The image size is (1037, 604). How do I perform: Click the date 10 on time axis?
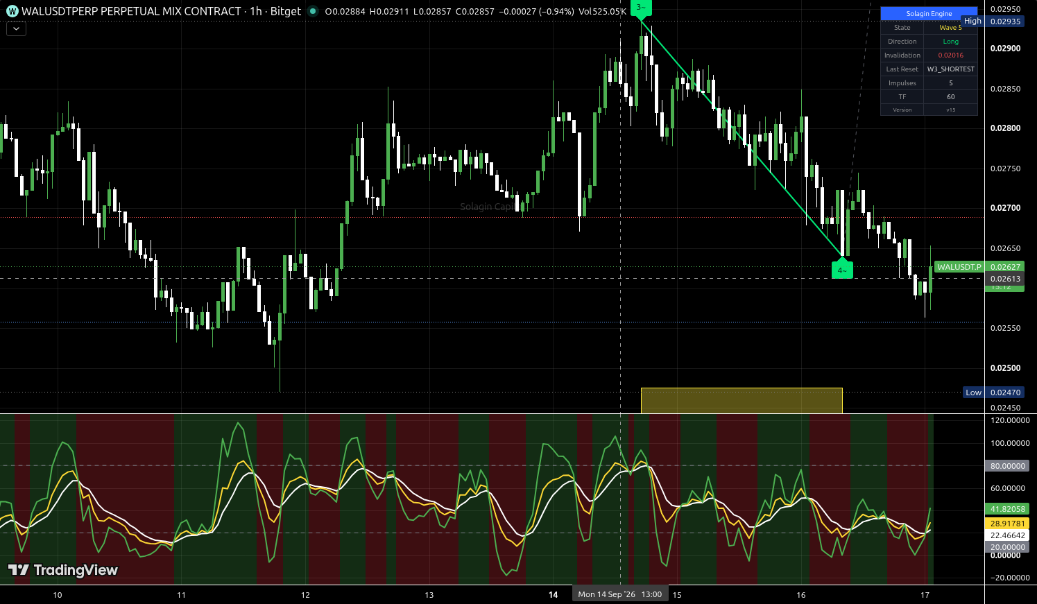(58, 595)
